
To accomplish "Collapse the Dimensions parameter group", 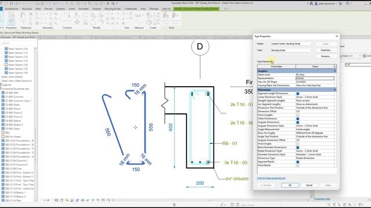I will tap(335, 90).
